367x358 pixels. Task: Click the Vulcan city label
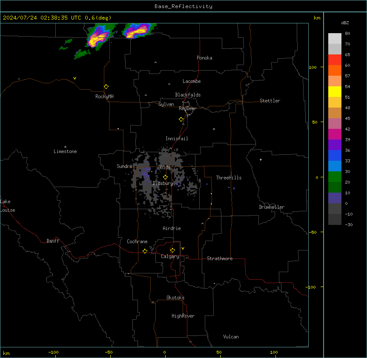pos(231,337)
